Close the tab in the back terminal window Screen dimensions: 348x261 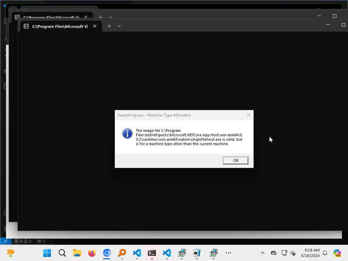pyautogui.click(x=86, y=17)
